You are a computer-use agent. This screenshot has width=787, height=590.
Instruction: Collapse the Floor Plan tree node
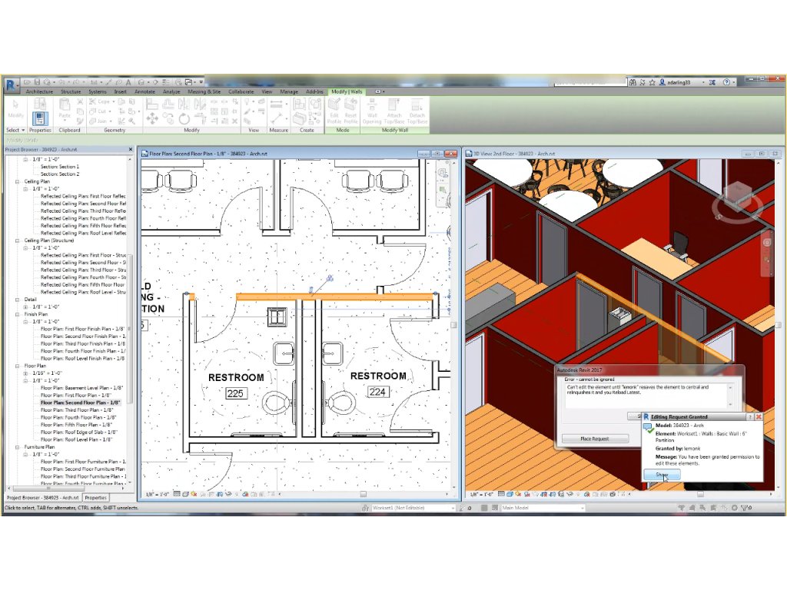click(18, 366)
